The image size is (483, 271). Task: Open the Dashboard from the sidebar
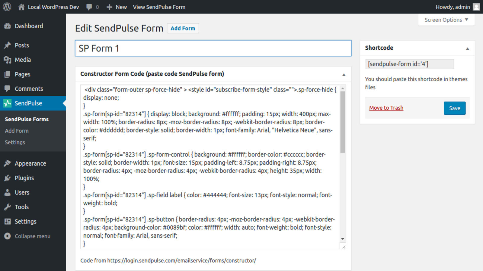[8, 26]
